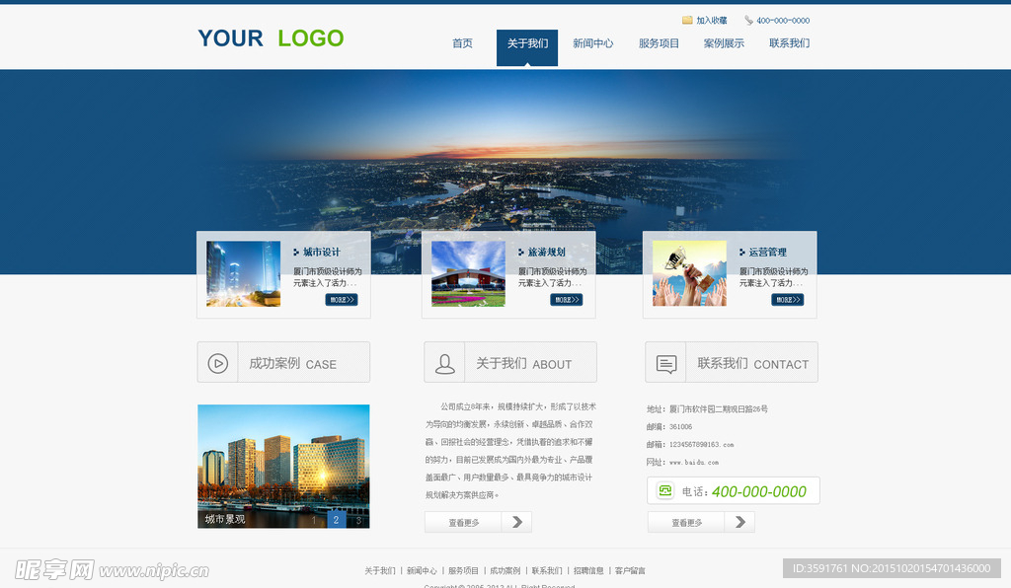The width and height of the screenshot is (1011, 588).
Task: Click the 400-000-0000 number in the top header
Action: tap(783, 21)
